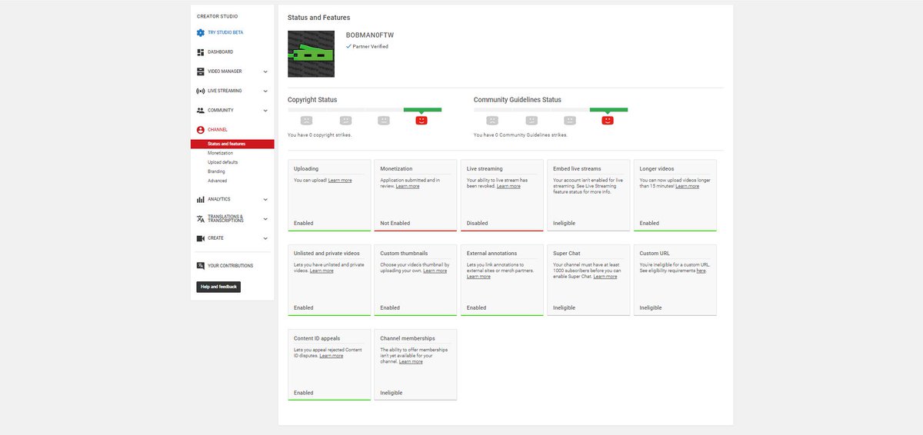Screen dimensions: 923x435
Task: Click the Live streaming 'Disabled' status text
Action: tap(478, 223)
